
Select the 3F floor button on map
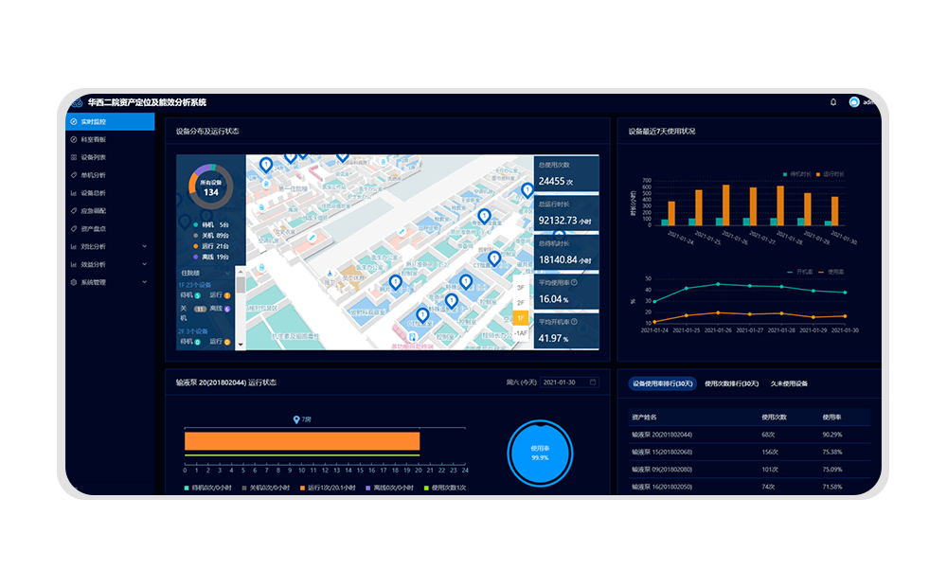pyautogui.click(x=520, y=288)
